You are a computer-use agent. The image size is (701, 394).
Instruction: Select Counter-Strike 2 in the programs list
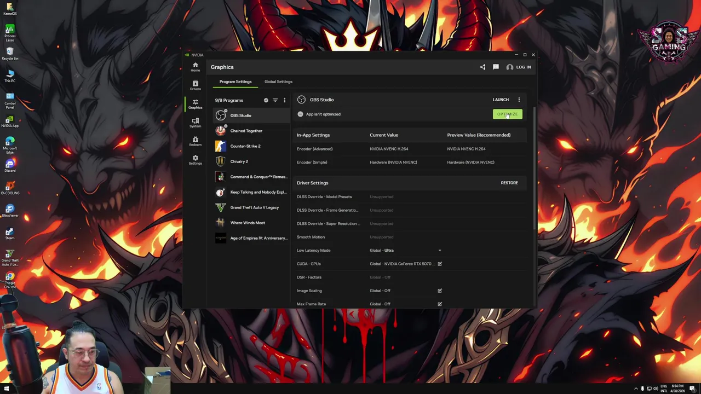(x=251, y=146)
